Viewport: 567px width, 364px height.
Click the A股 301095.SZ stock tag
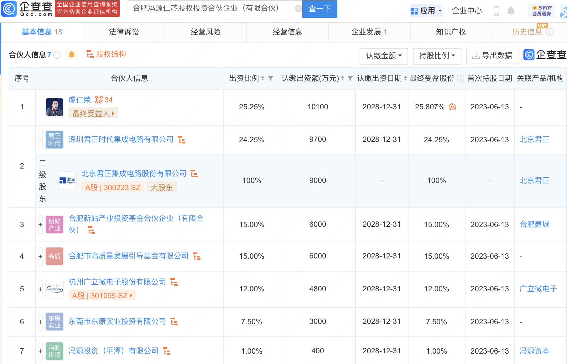102,295
